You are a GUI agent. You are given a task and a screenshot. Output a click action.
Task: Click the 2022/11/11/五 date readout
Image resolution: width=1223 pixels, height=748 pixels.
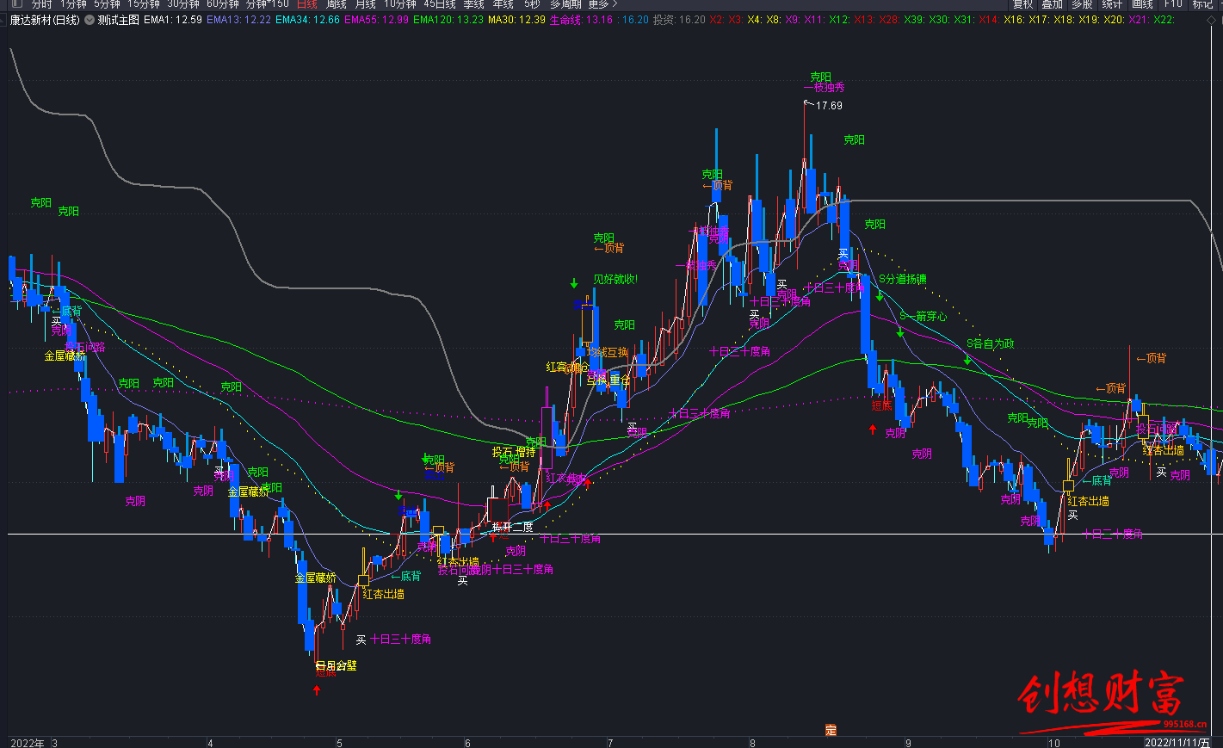1177,742
